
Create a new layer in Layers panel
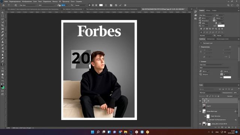tap(232, 127)
